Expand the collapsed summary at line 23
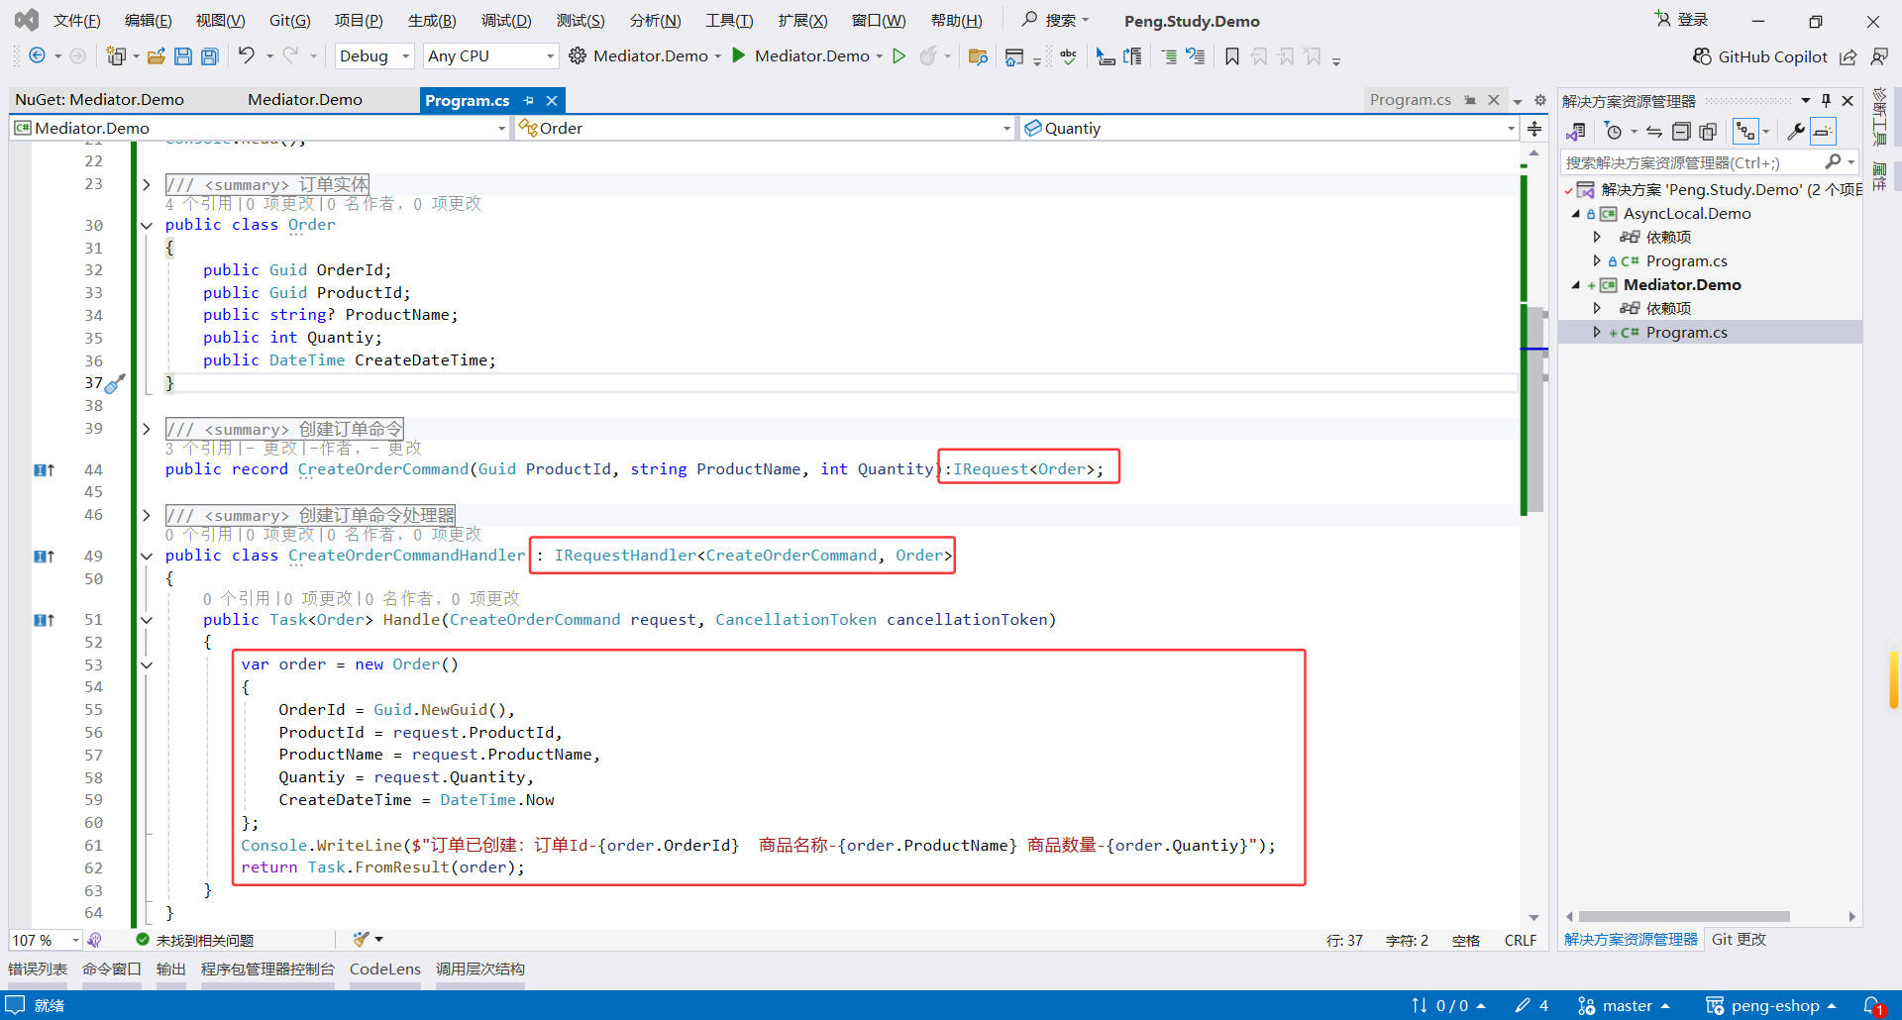The image size is (1902, 1020). [147, 184]
